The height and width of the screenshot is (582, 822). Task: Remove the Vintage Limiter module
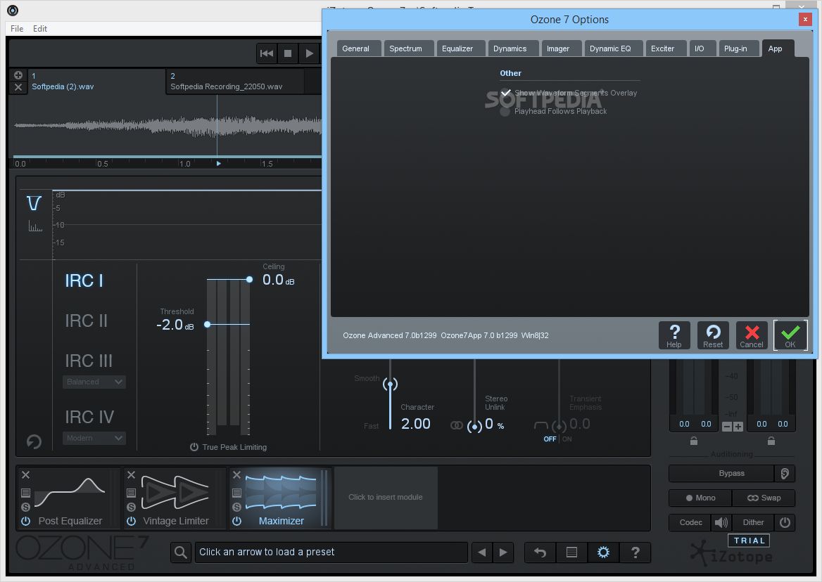pyautogui.click(x=131, y=474)
